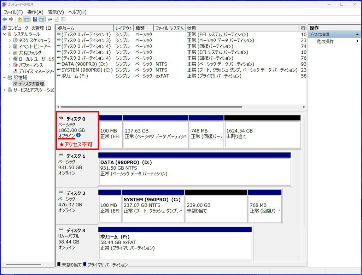Click the volume list horizontal scrollbar thumb

tap(151, 107)
